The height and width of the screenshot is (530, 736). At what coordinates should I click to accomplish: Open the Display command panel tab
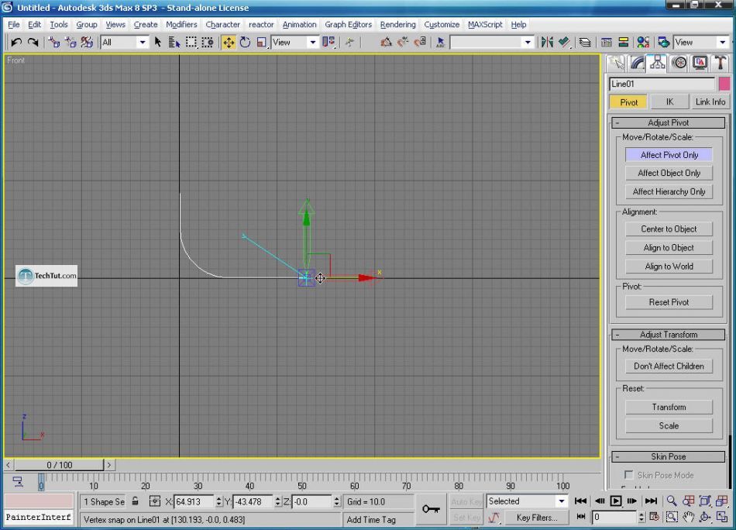point(700,63)
